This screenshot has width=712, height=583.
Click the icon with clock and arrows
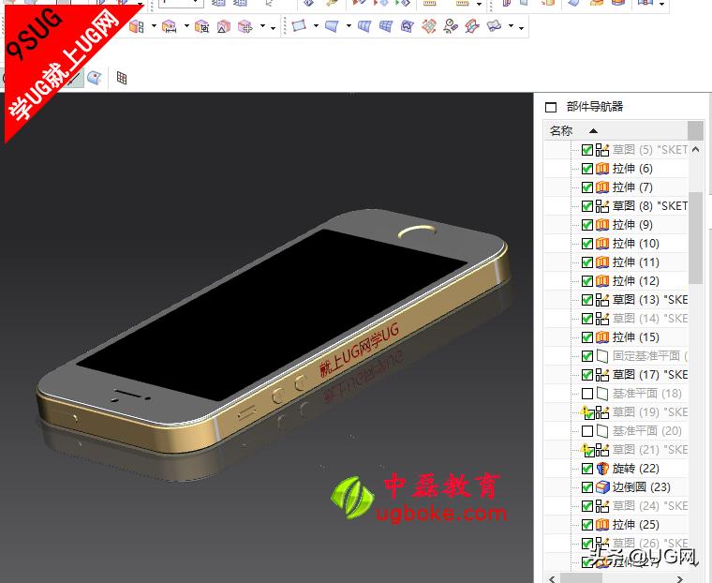(x=451, y=27)
